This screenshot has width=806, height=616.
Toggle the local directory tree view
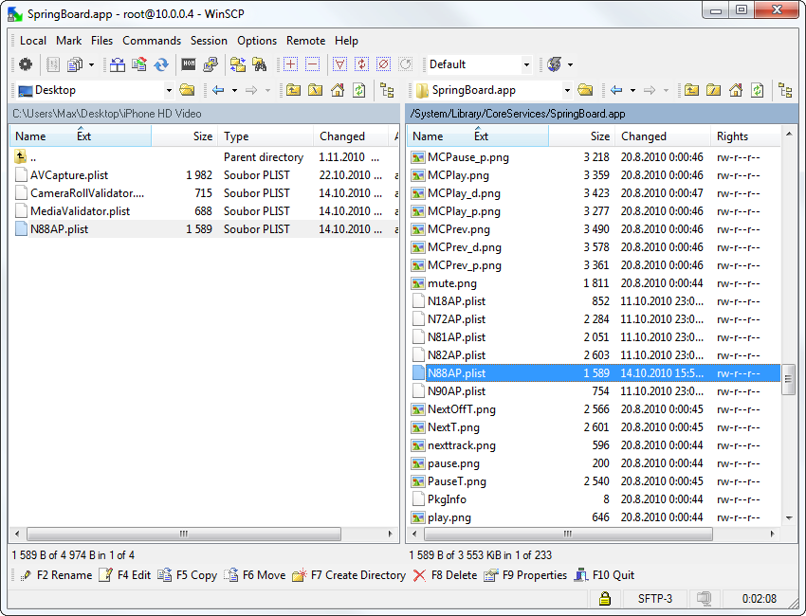tap(387, 90)
